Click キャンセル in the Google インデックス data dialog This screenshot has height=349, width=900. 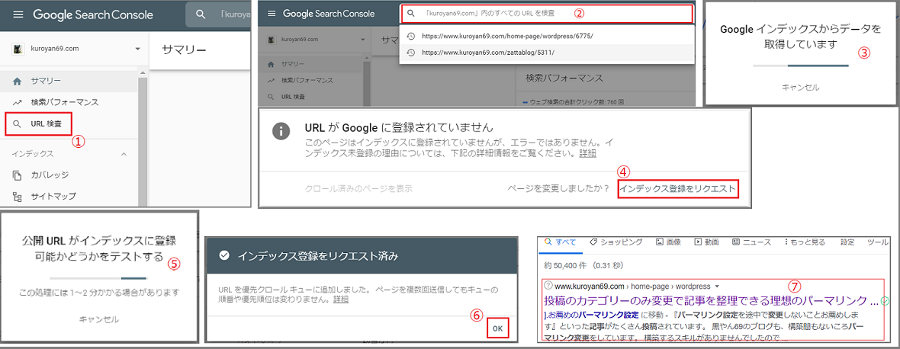(801, 88)
